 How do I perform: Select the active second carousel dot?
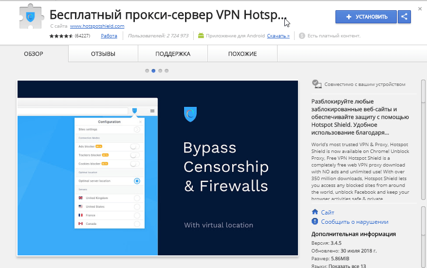coord(153,71)
